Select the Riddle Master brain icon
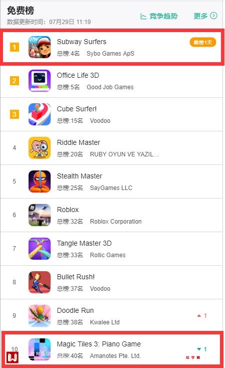 (40, 148)
